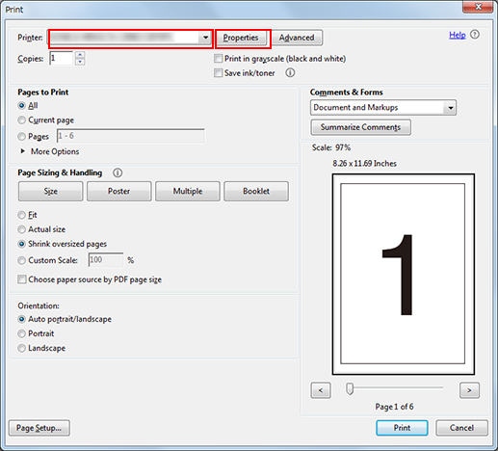
Task: Enable Print in grayscale checkbox
Action: pos(218,59)
